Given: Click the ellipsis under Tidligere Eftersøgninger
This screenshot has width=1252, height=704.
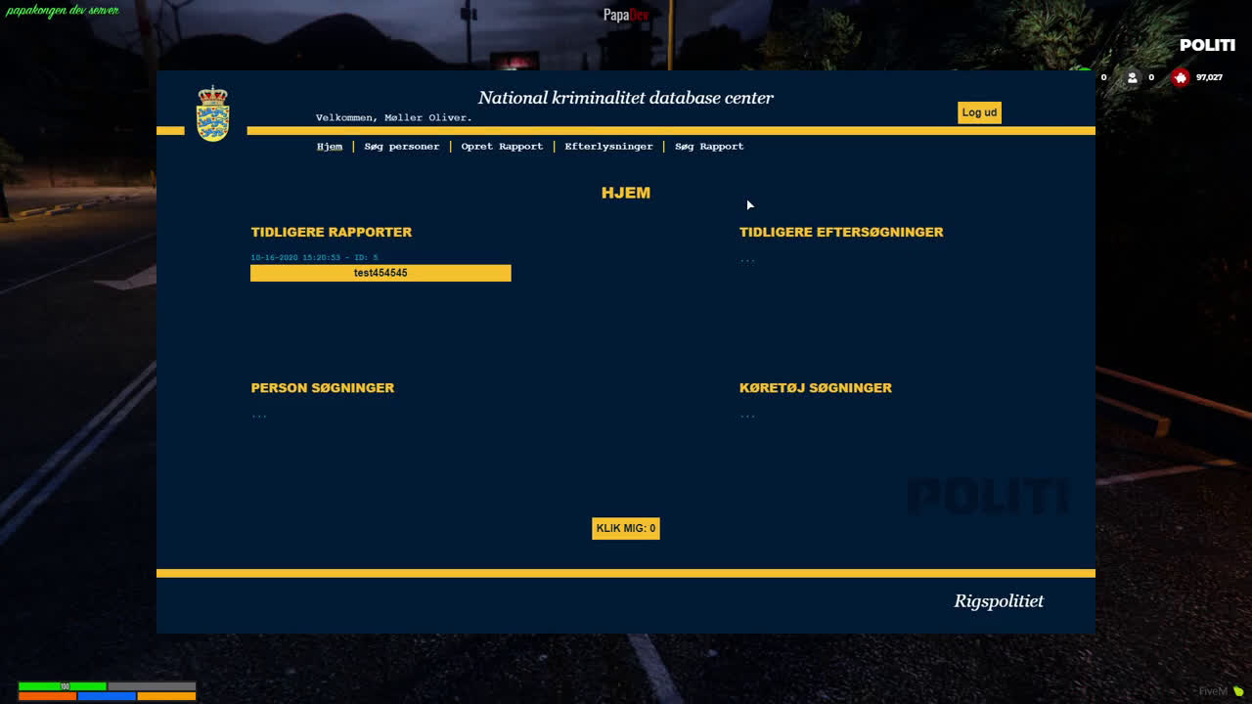Looking at the screenshot, I should click(747, 257).
